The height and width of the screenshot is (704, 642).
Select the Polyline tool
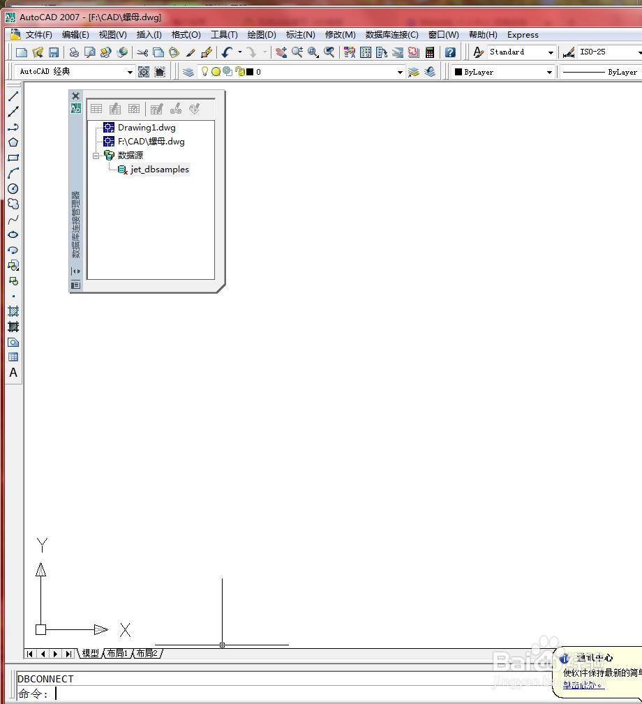click(13, 126)
